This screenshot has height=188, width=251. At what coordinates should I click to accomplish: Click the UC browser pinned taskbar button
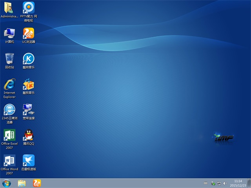[x=36, y=183]
